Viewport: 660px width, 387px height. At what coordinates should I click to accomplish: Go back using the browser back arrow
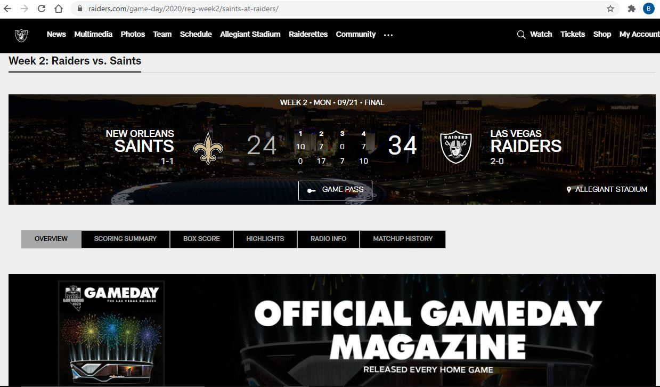(8, 9)
